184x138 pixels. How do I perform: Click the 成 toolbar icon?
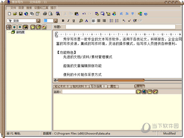point(121,14)
